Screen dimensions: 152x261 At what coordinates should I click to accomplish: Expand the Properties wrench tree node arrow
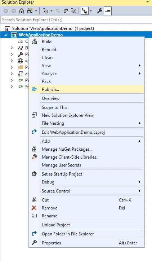[12, 54]
